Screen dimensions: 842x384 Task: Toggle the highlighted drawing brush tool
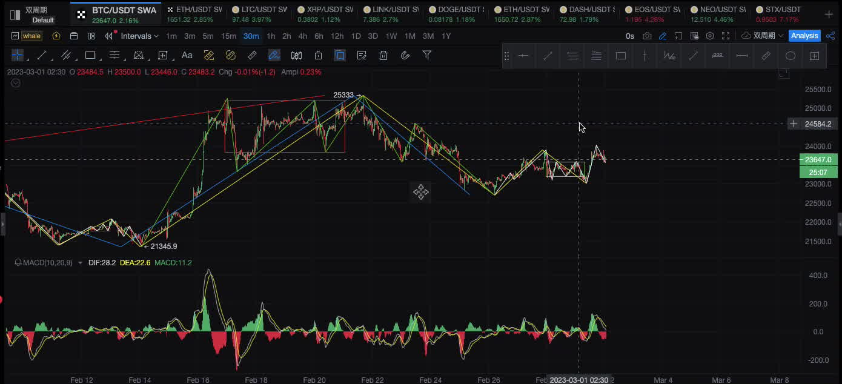point(274,55)
